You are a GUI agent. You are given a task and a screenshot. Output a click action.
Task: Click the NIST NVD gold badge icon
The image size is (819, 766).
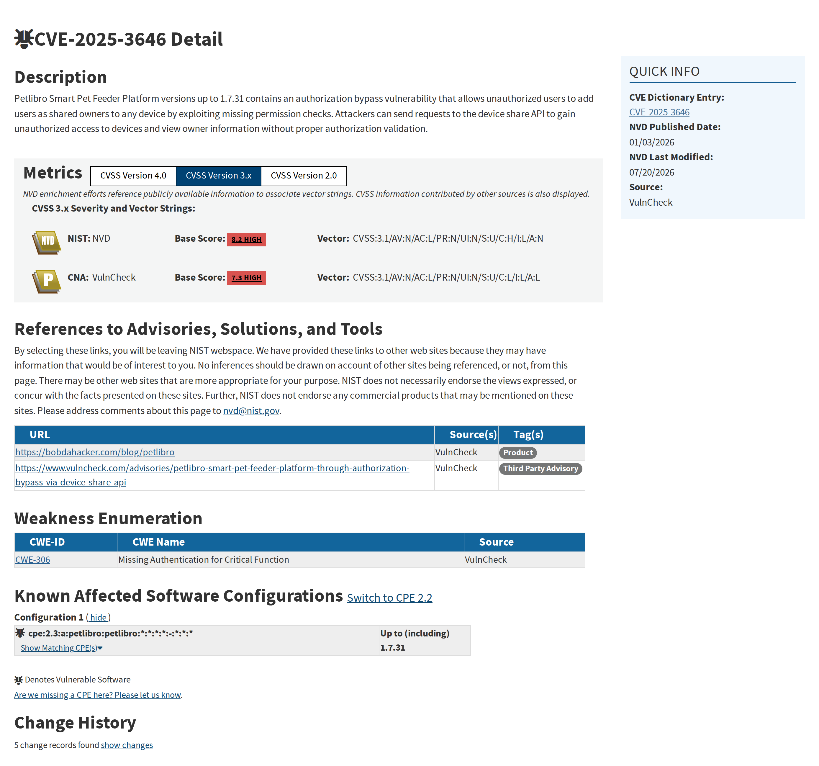point(47,242)
